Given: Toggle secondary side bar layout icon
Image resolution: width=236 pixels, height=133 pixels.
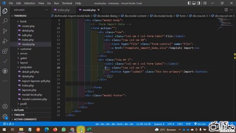Looking at the screenshot, I should (198, 3).
